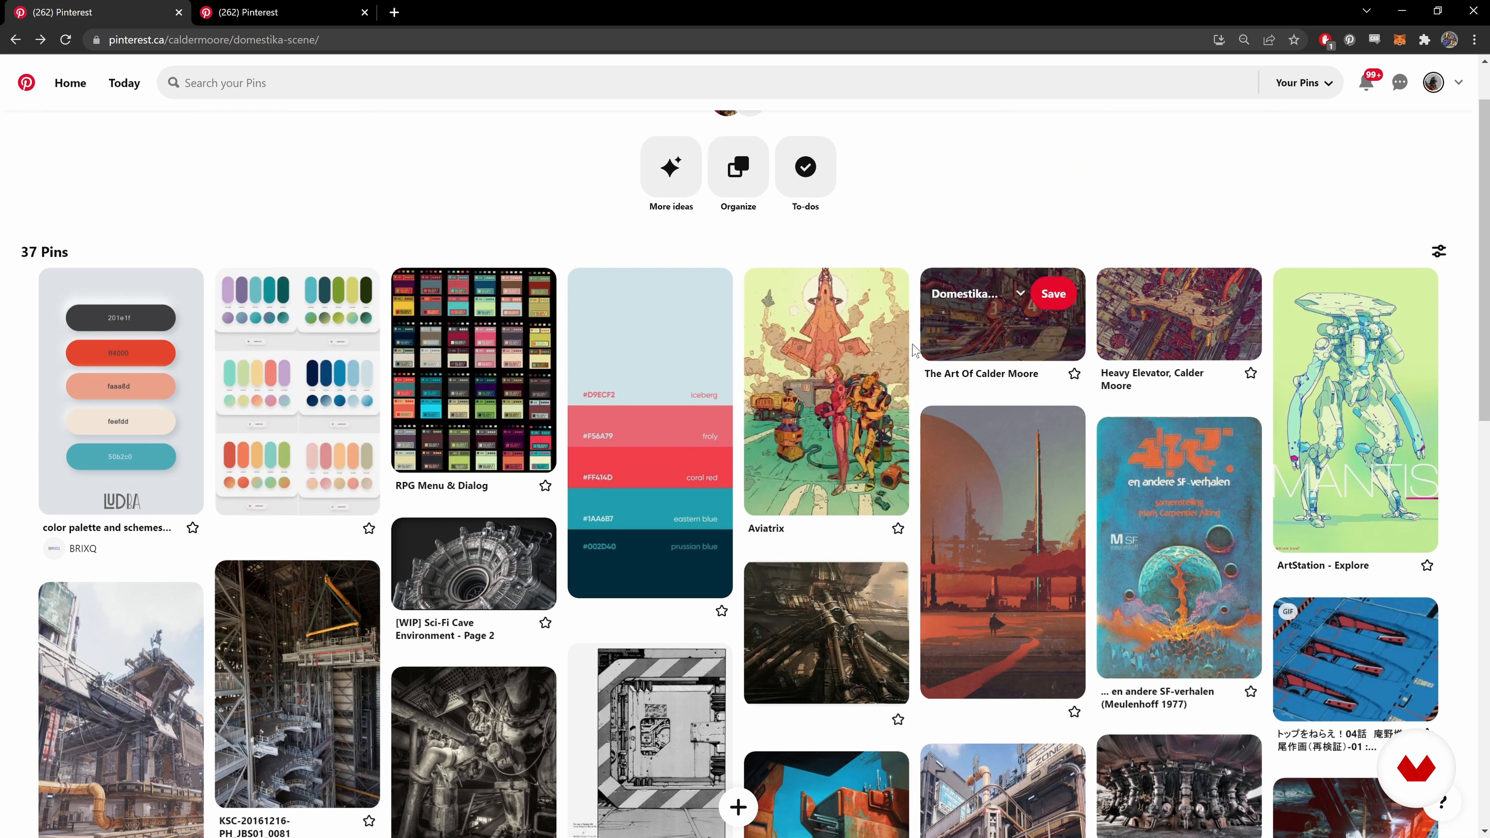The image size is (1490, 838).
Task: Open the notifications bell
Action: pyautogui.click(x=1366, y=83)
